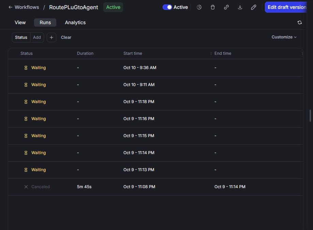Viewport: 313px width, 230px height.
Task: Download the workflow using download icon
Action: pyautogui.click(x=240, y=7)
